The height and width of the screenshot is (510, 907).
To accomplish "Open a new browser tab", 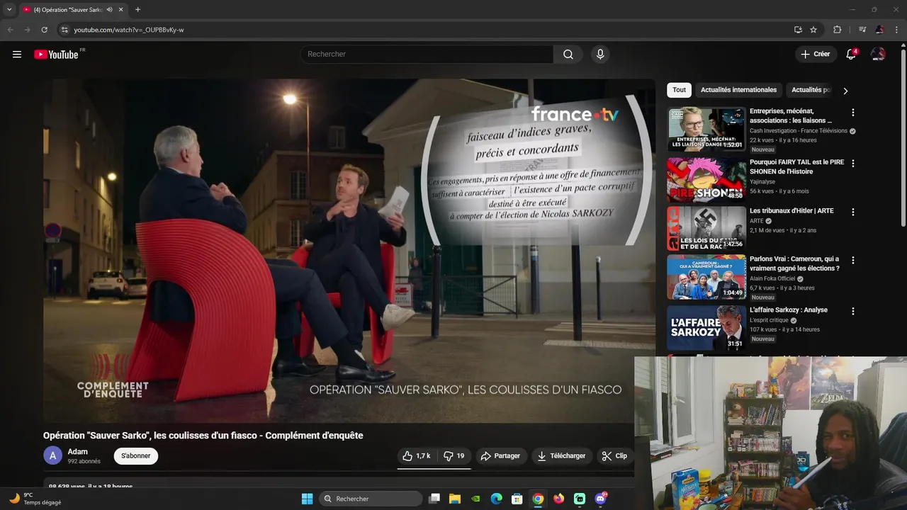I will 137,10.
